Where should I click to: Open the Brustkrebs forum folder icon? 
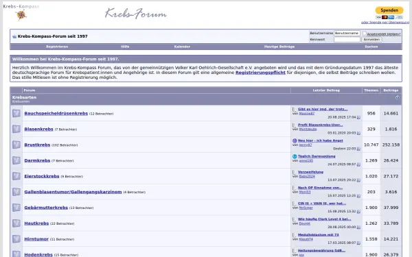click(16, 145)
